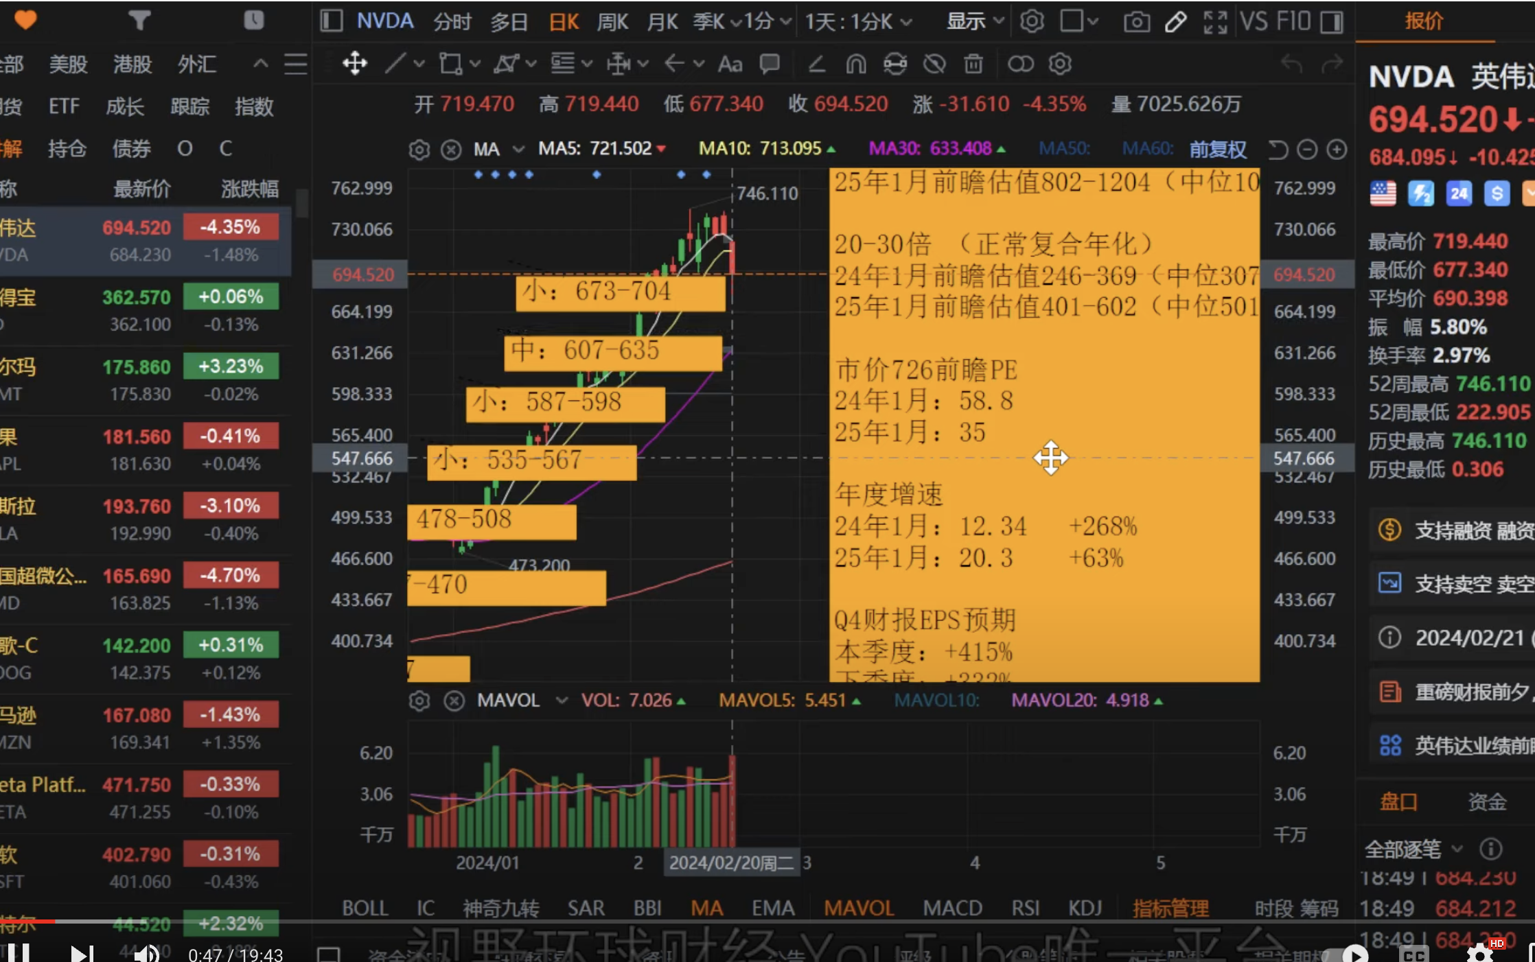Click the linked circles icon
The height and width of the screenshot is (962, 1535).
1020,64
